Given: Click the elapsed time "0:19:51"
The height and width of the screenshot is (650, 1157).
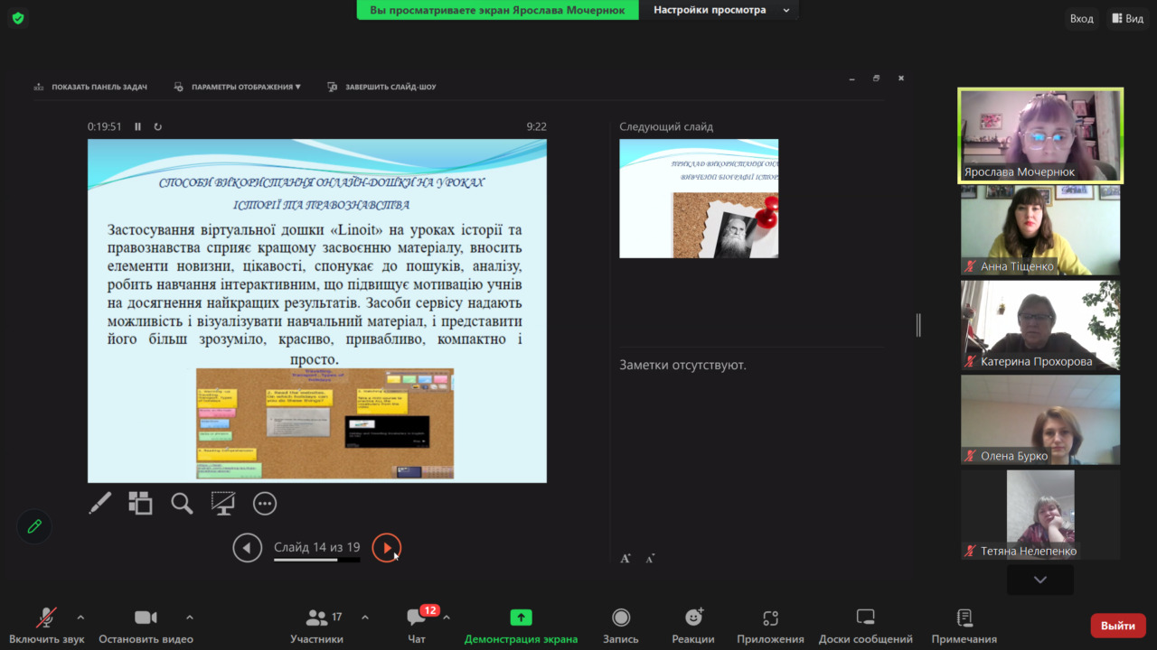Looking at the screenshot, I should (105, 126).
